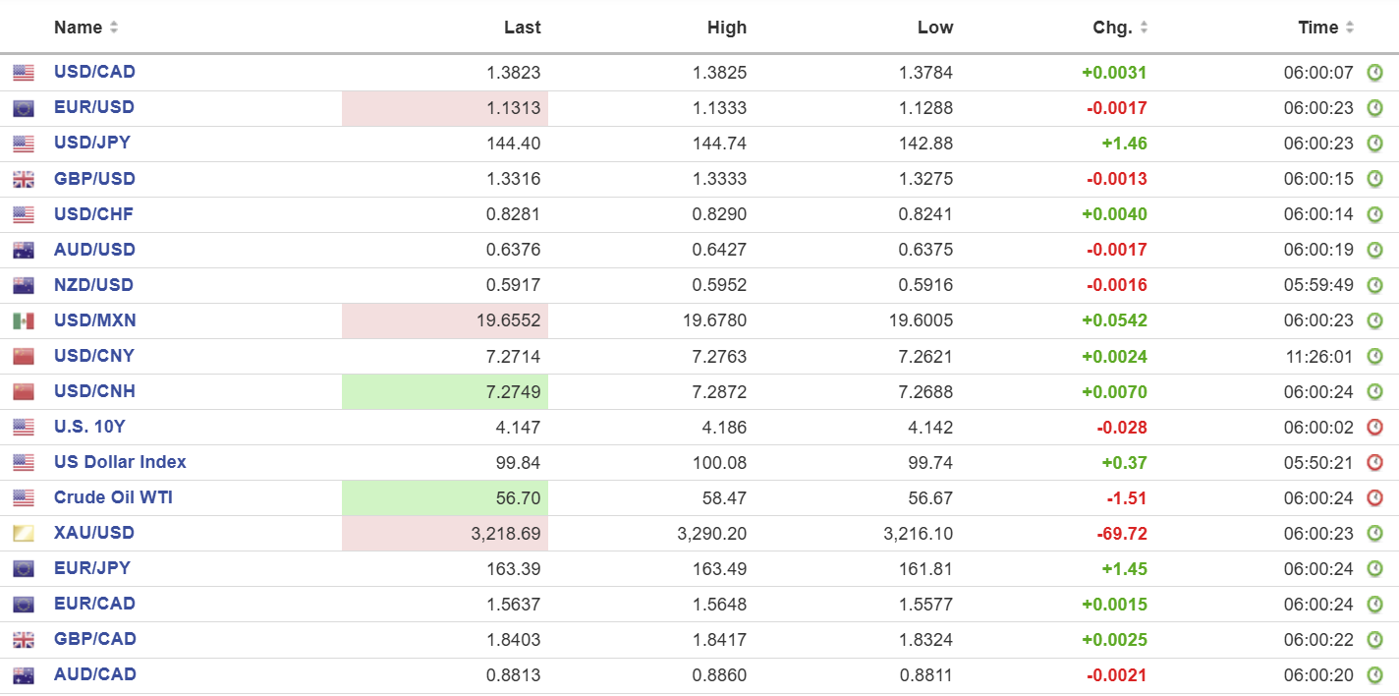Click the gold bar icon beside XAU/USD
The height and width of the screenshot is (696, 1399).
pyautogui.click(x=24, y=534)
